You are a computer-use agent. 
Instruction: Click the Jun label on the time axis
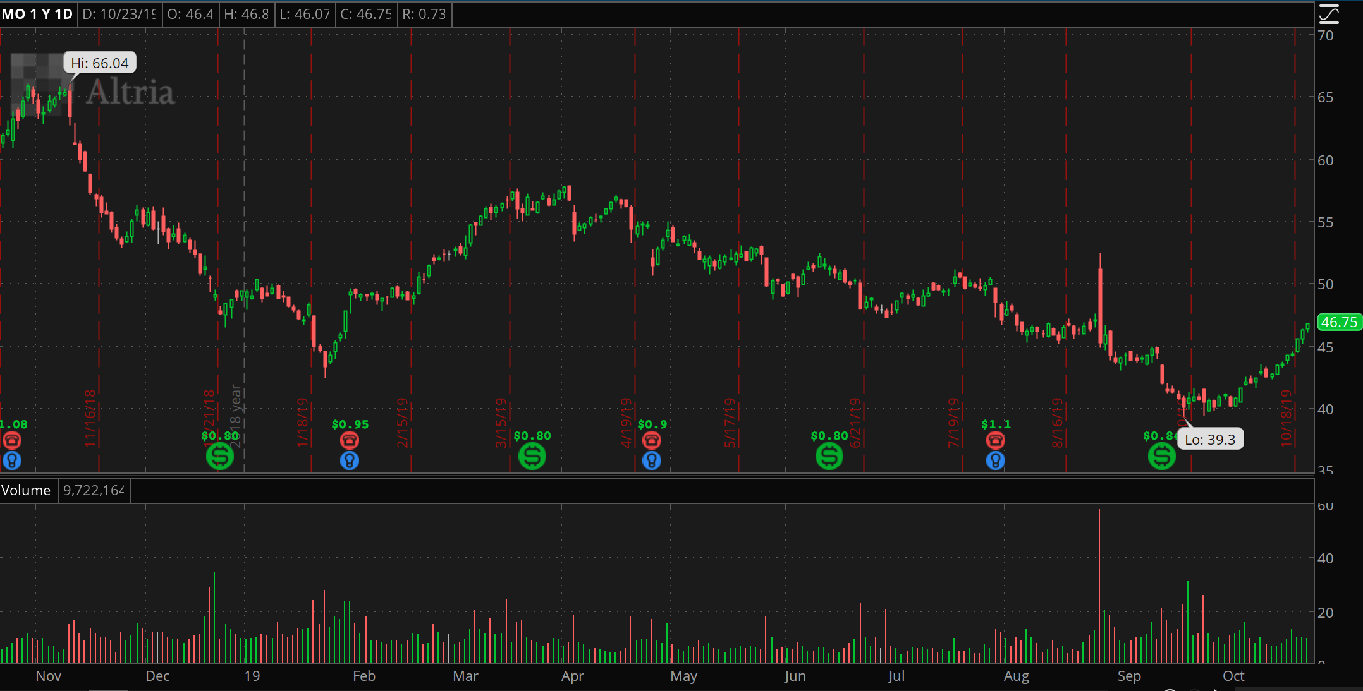tap(795, 676)
